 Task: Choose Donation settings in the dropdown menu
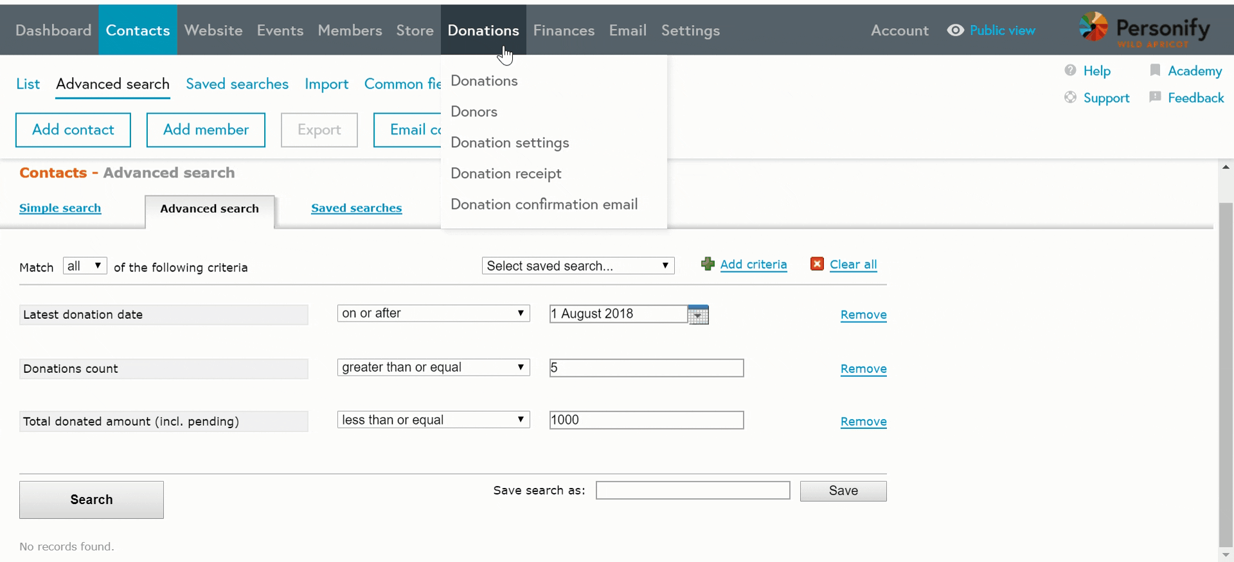pos(510,143)
